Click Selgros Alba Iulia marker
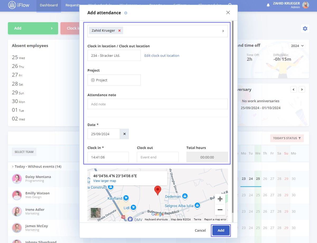Viewport: 317px width, 243px height. coord(197,205)
